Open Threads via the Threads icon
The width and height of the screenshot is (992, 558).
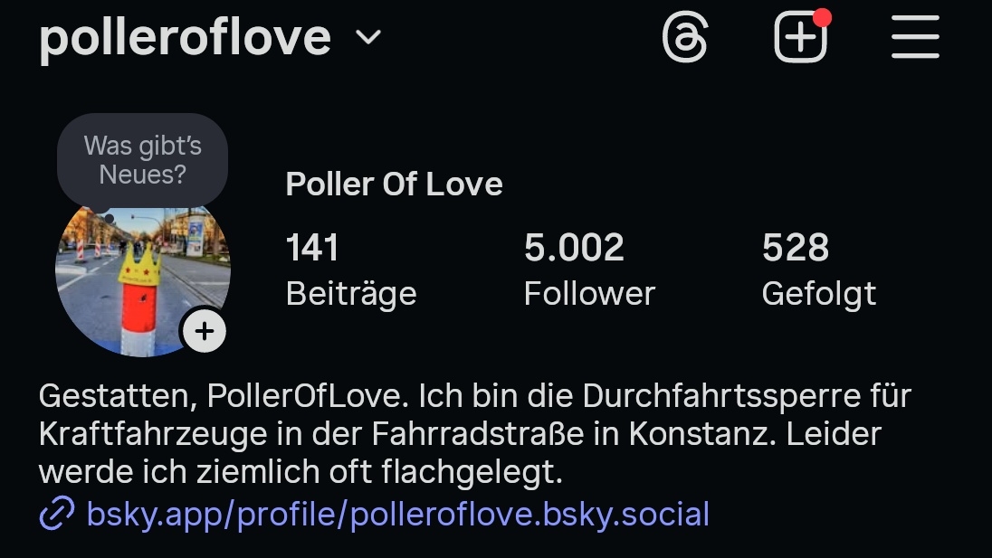(x=684, y=39)
